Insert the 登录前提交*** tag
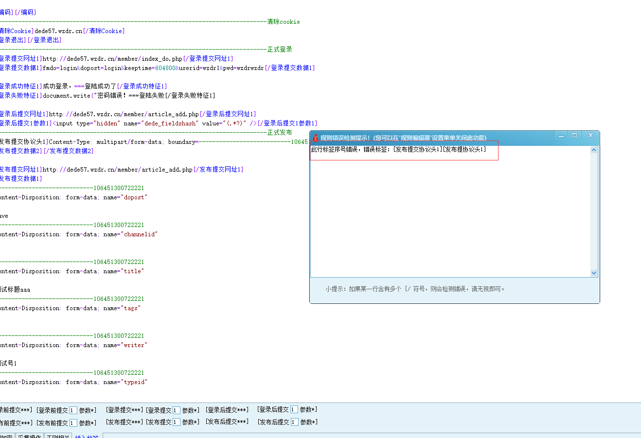641x438 pixels. tap(15, 409)
